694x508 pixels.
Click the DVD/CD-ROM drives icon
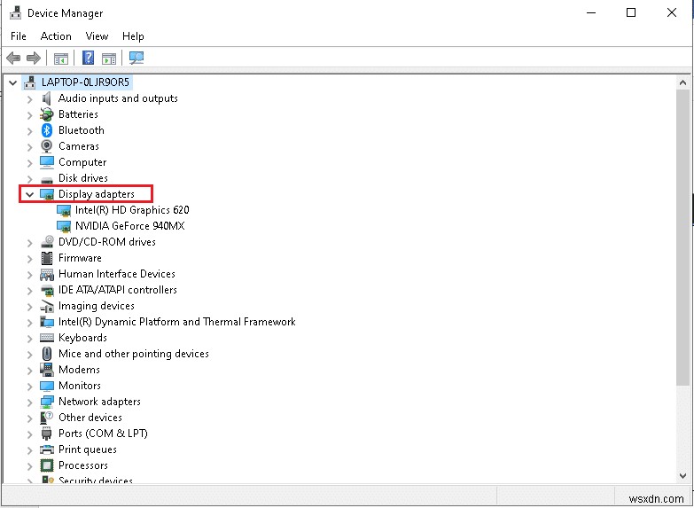(x=47, y=242)
